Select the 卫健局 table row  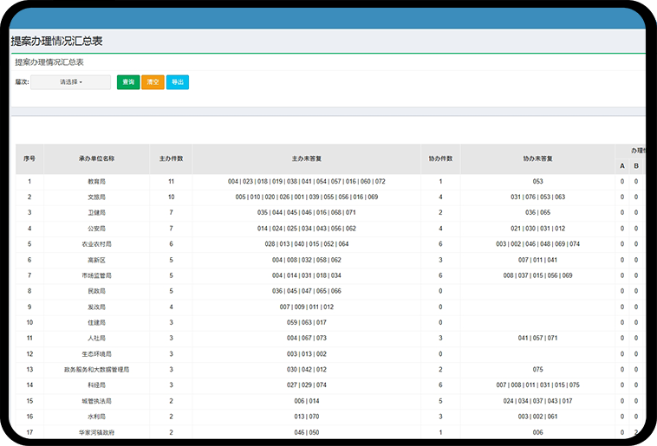click(x=96, y=212)
